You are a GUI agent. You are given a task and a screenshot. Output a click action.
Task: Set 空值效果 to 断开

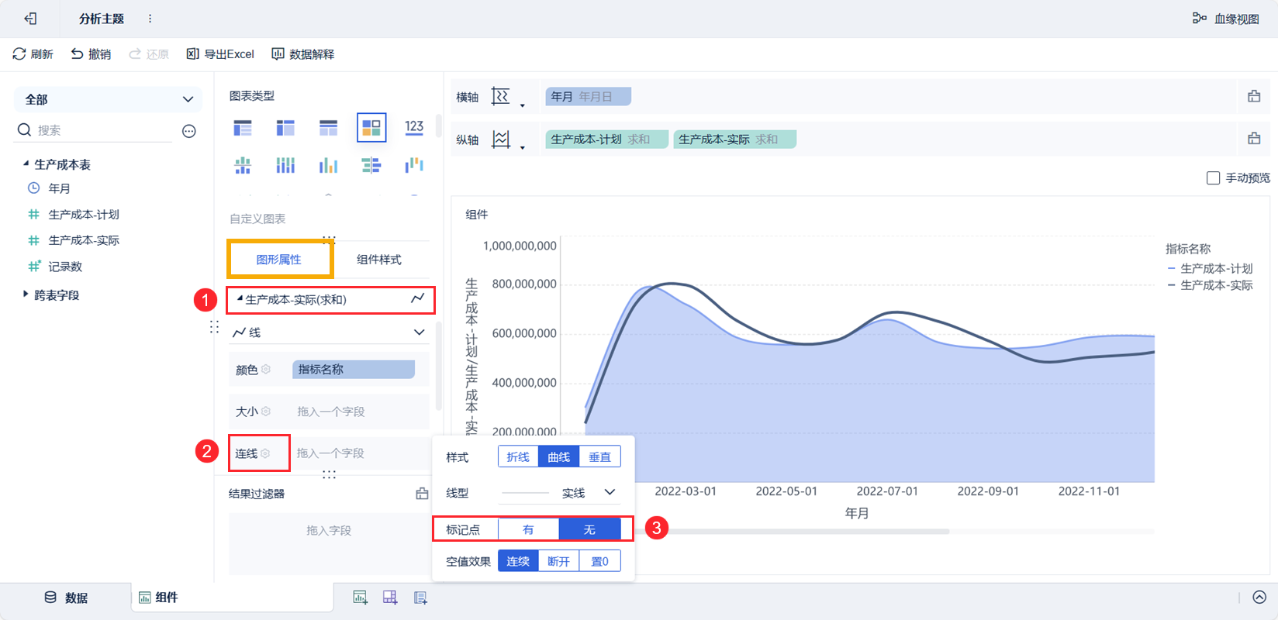(558, 561)
